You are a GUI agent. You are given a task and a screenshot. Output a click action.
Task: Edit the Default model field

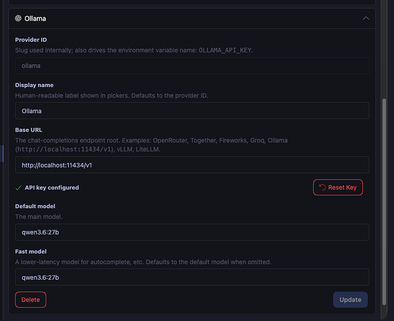point(192,232)
